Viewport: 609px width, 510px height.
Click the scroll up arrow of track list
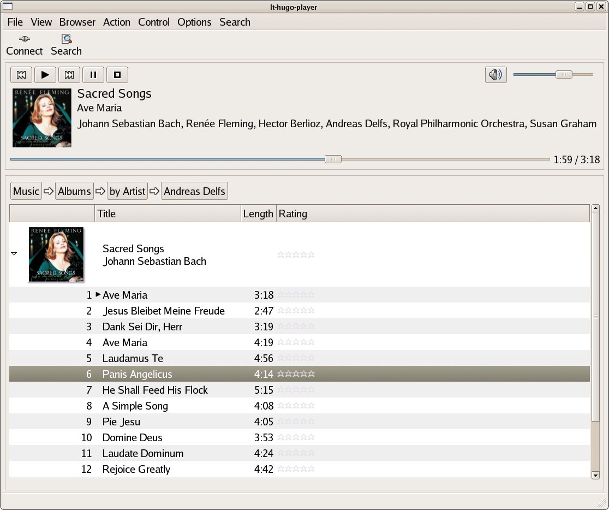[x=595, y=209]
